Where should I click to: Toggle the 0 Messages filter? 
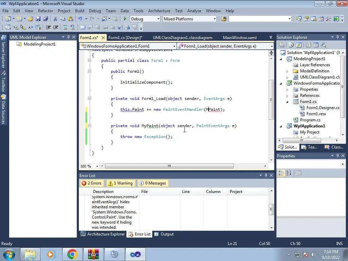(153, 183)
